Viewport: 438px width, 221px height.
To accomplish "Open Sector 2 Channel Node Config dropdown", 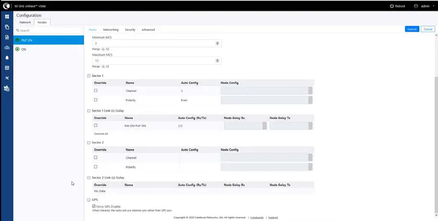I will tap(267, 157).
